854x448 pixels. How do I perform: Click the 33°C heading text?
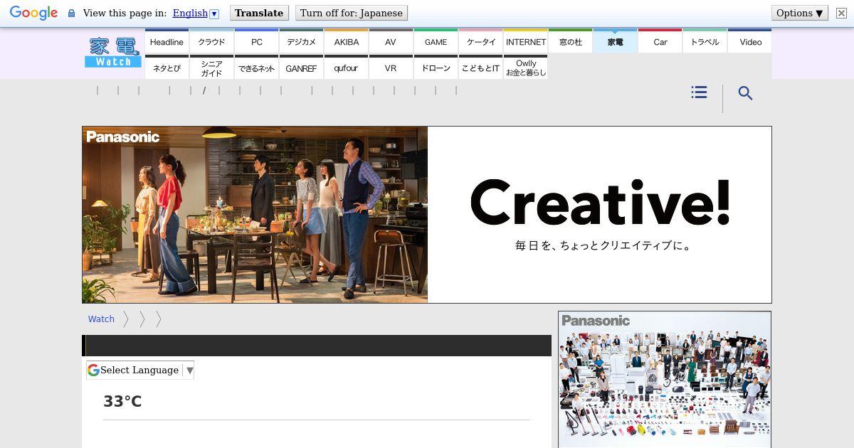click(x=122, y=401)
